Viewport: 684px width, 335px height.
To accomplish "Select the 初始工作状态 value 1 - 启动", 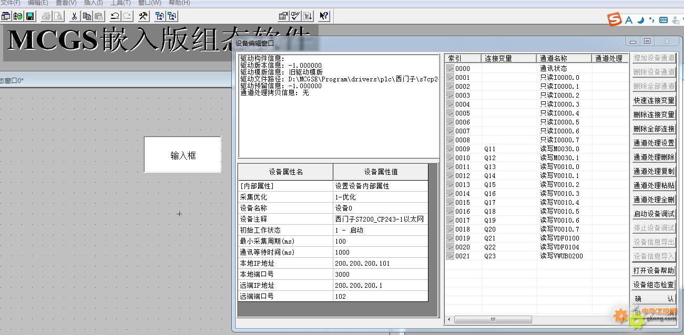I will coord(381,230).
